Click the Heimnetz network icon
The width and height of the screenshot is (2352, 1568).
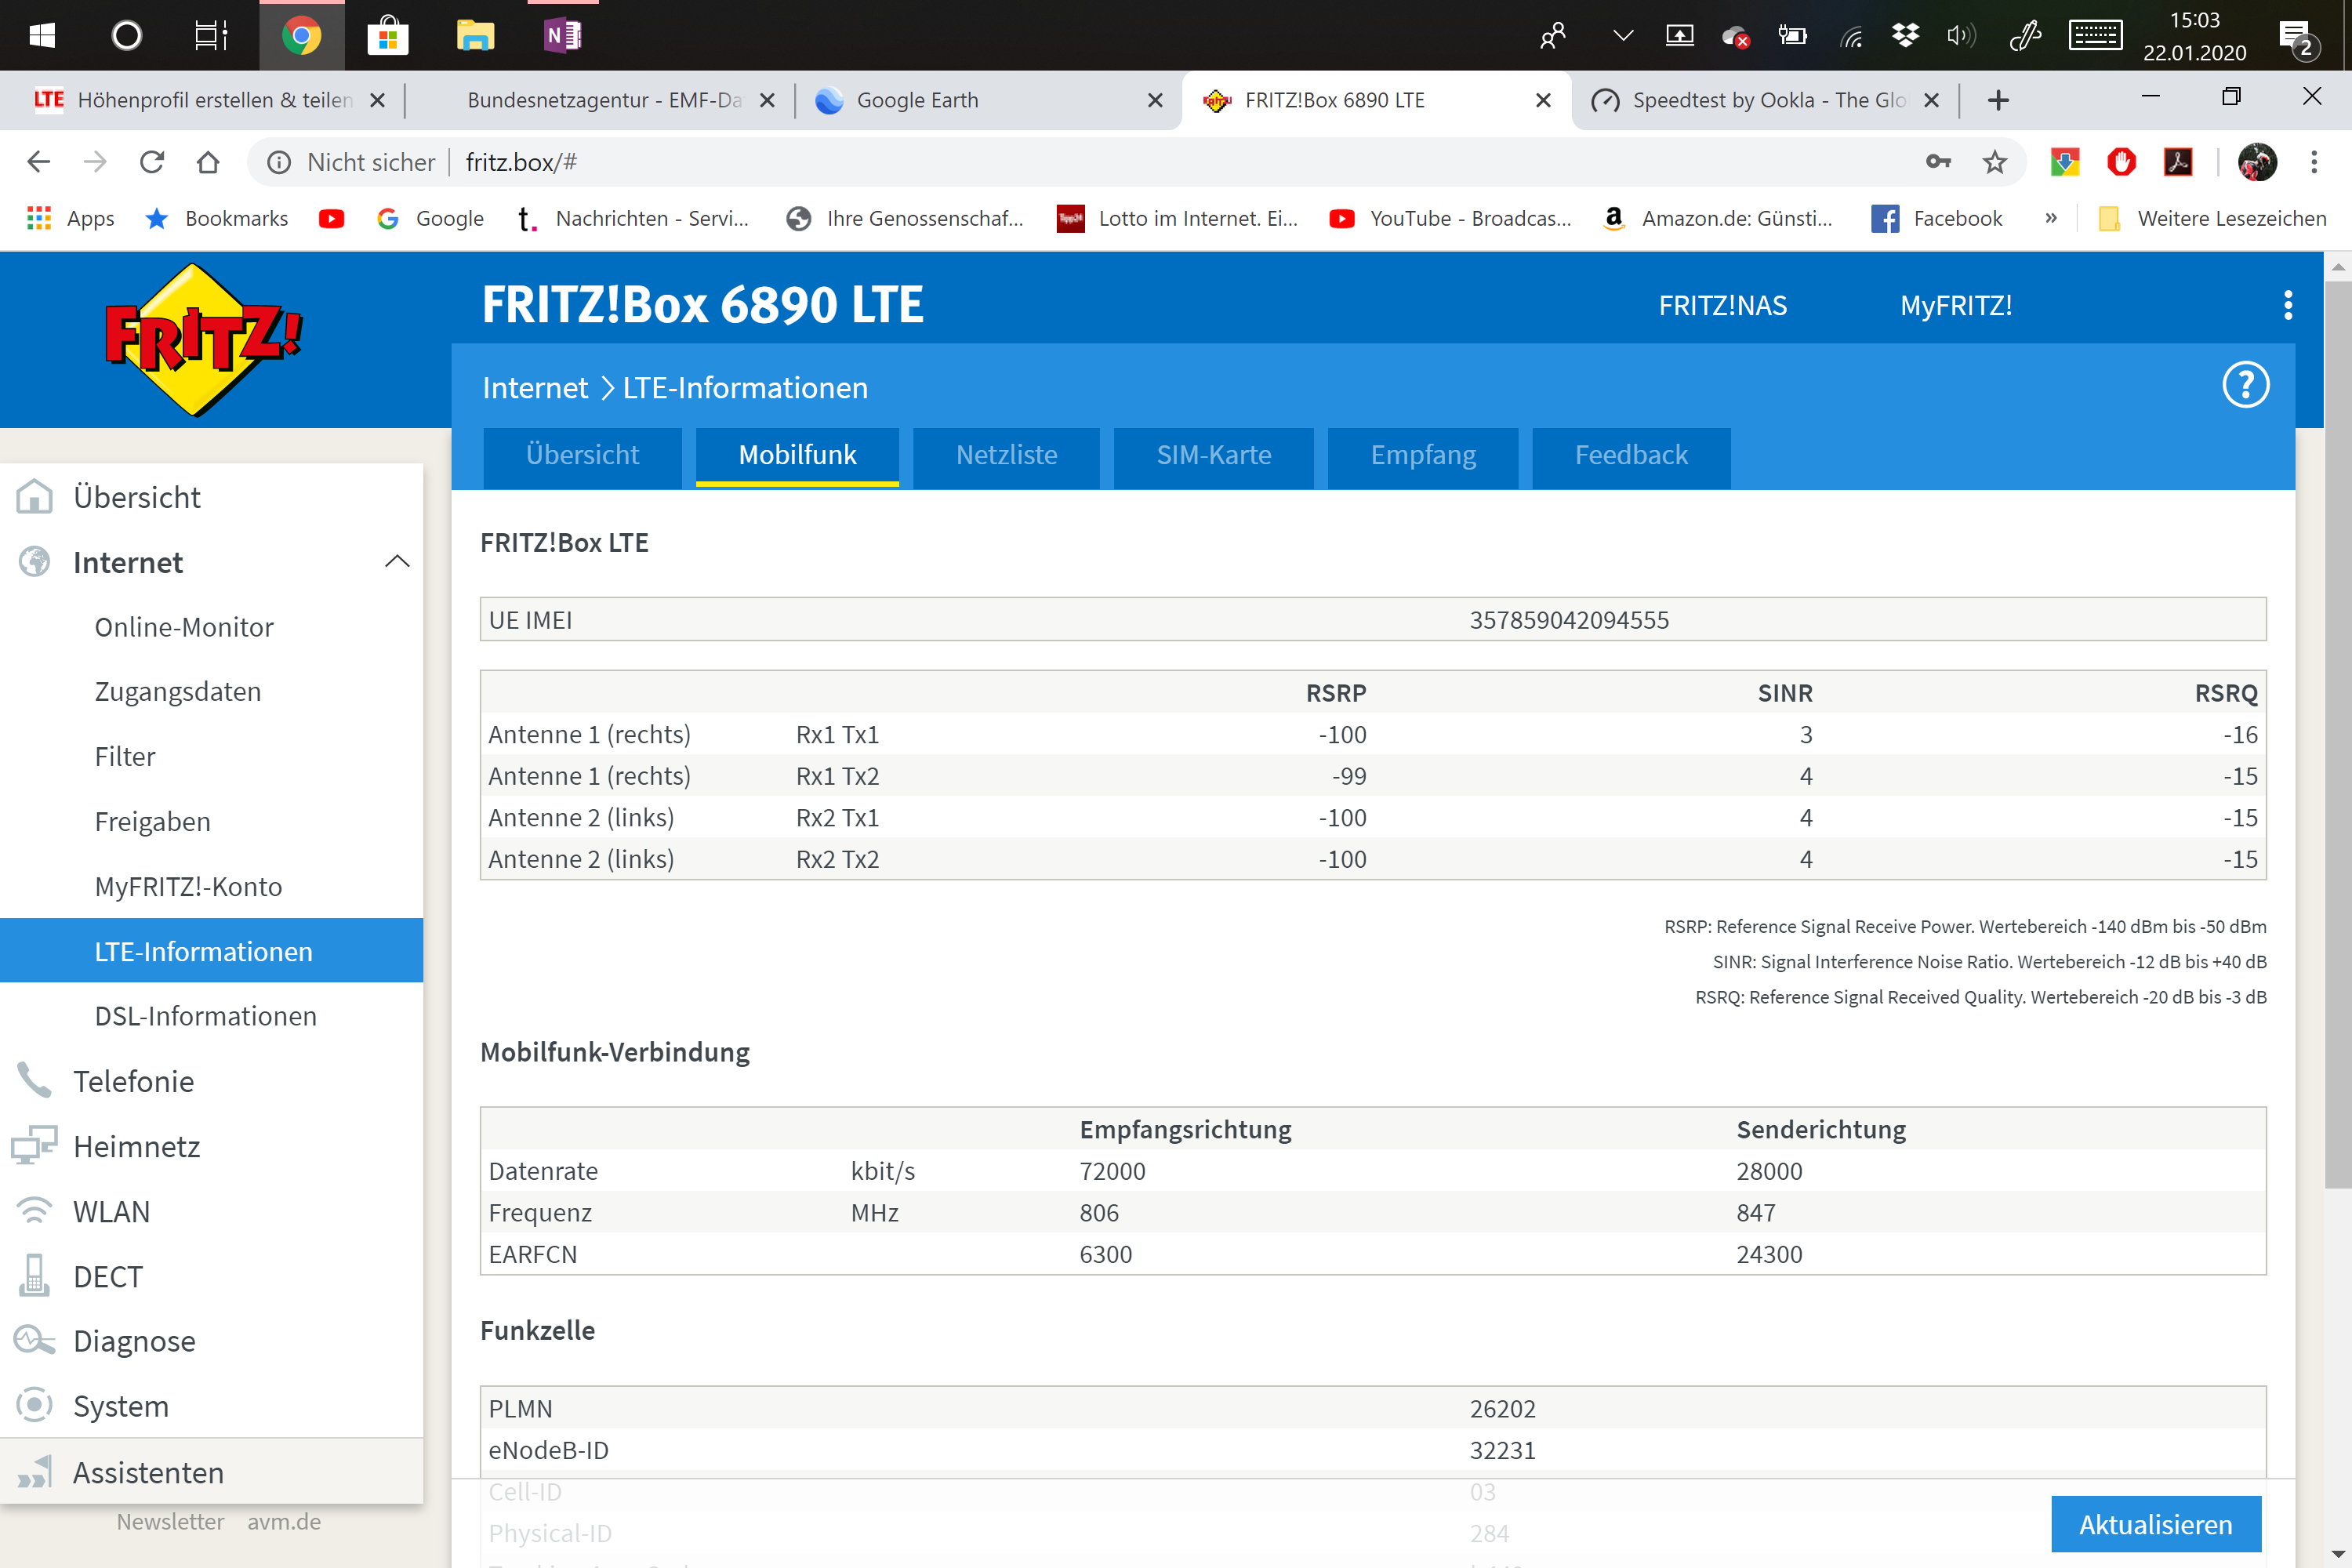[x=35, y=1146]
